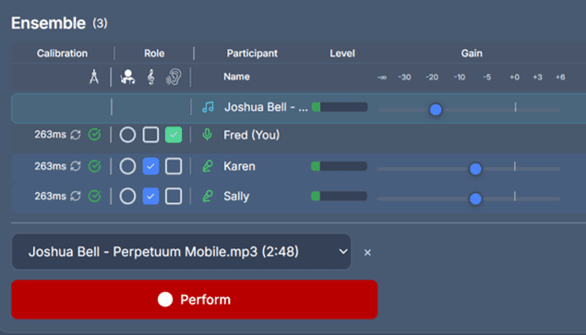Click Sally's gain slider handle
Viewport: 586px width, 335px height.
click(475, 198)
